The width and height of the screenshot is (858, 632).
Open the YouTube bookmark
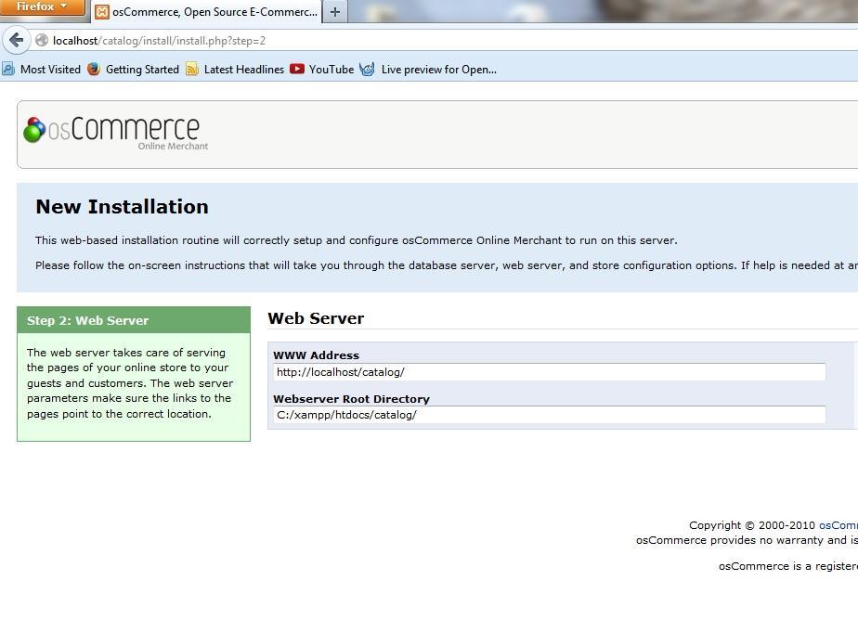tap(322, 70)
